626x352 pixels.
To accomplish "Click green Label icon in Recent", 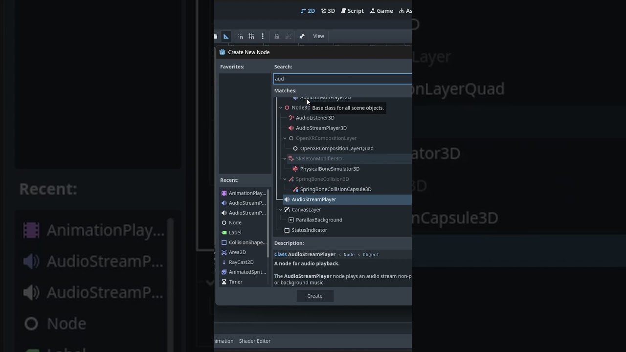I will [x=224, y=233].
